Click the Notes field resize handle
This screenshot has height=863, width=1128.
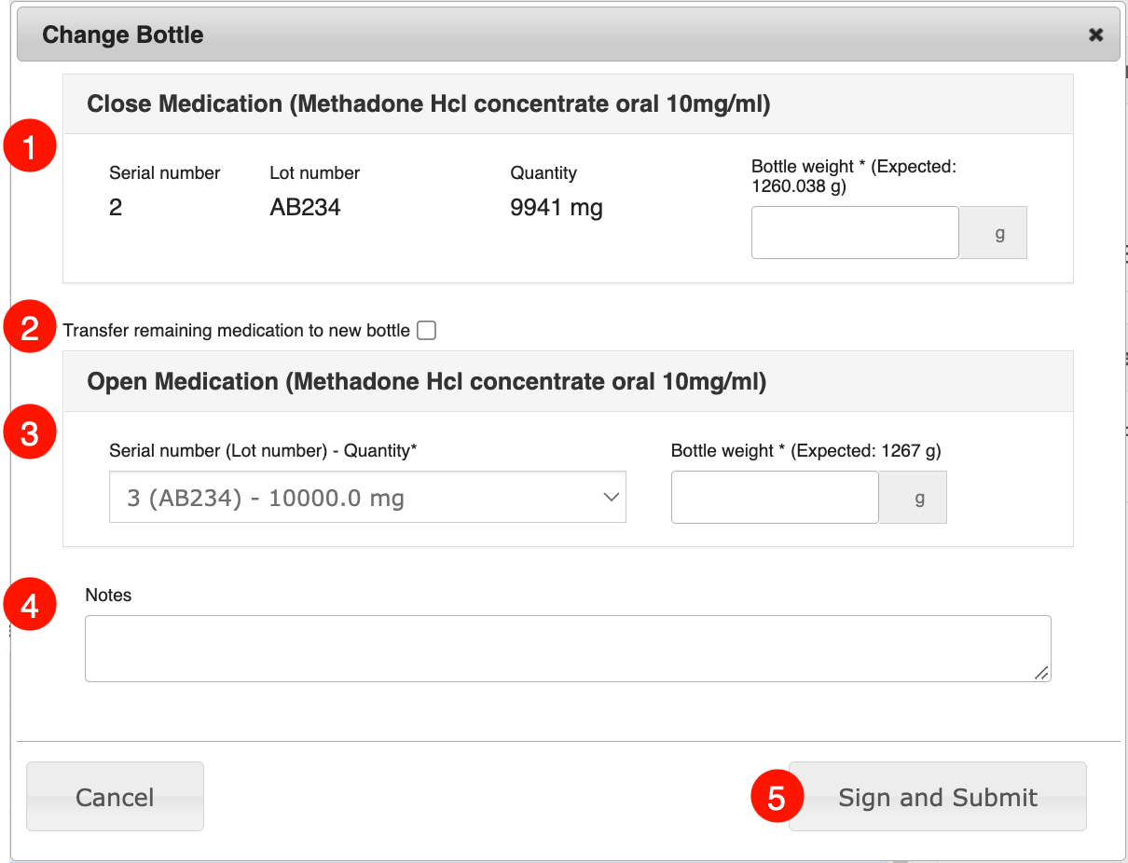point(1041,673)
